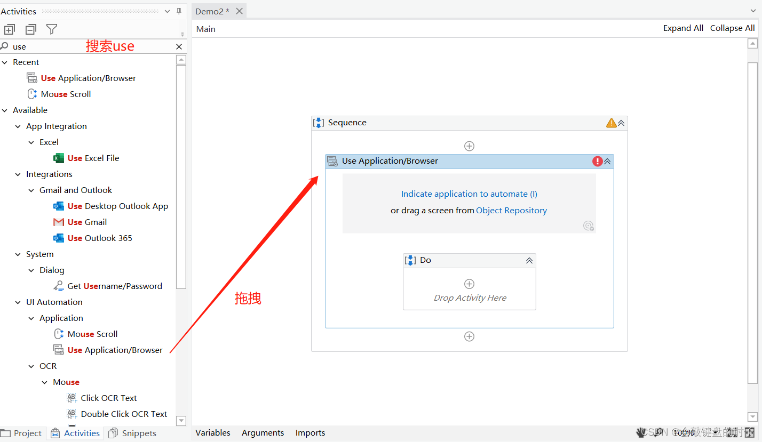The width and height of the screenshot is (762, 442).
Task: Click the plus inside the Do container
Action: [470, 284]
